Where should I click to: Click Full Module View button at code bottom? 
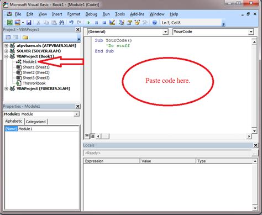(x=92, y=136)
